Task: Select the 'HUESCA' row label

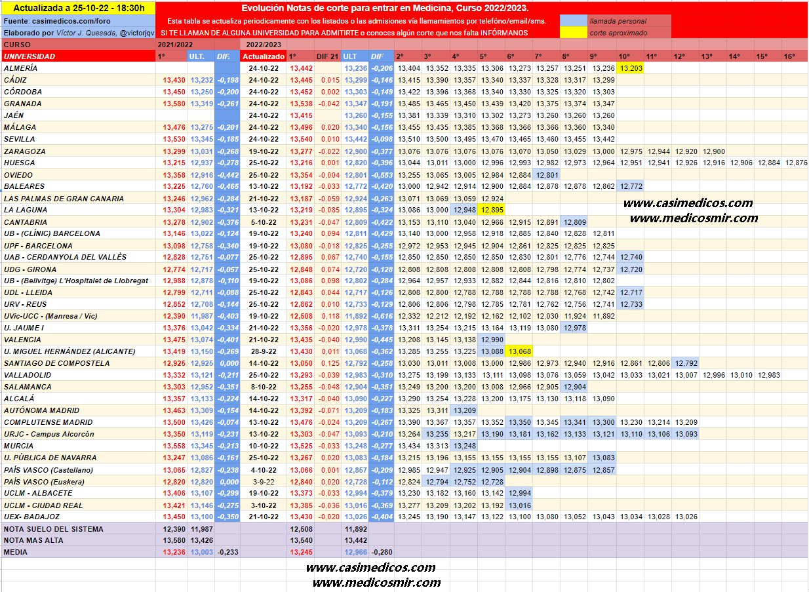Action: pos(78,163)
